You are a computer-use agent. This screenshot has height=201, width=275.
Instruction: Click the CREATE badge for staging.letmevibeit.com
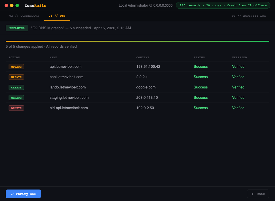pos(16,98)
